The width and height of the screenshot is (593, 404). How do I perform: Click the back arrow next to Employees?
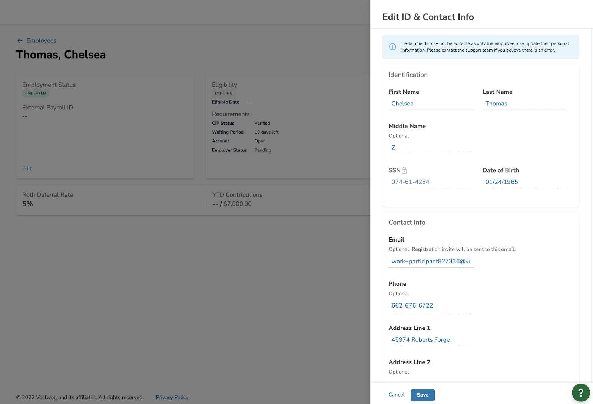click(20, 40)
